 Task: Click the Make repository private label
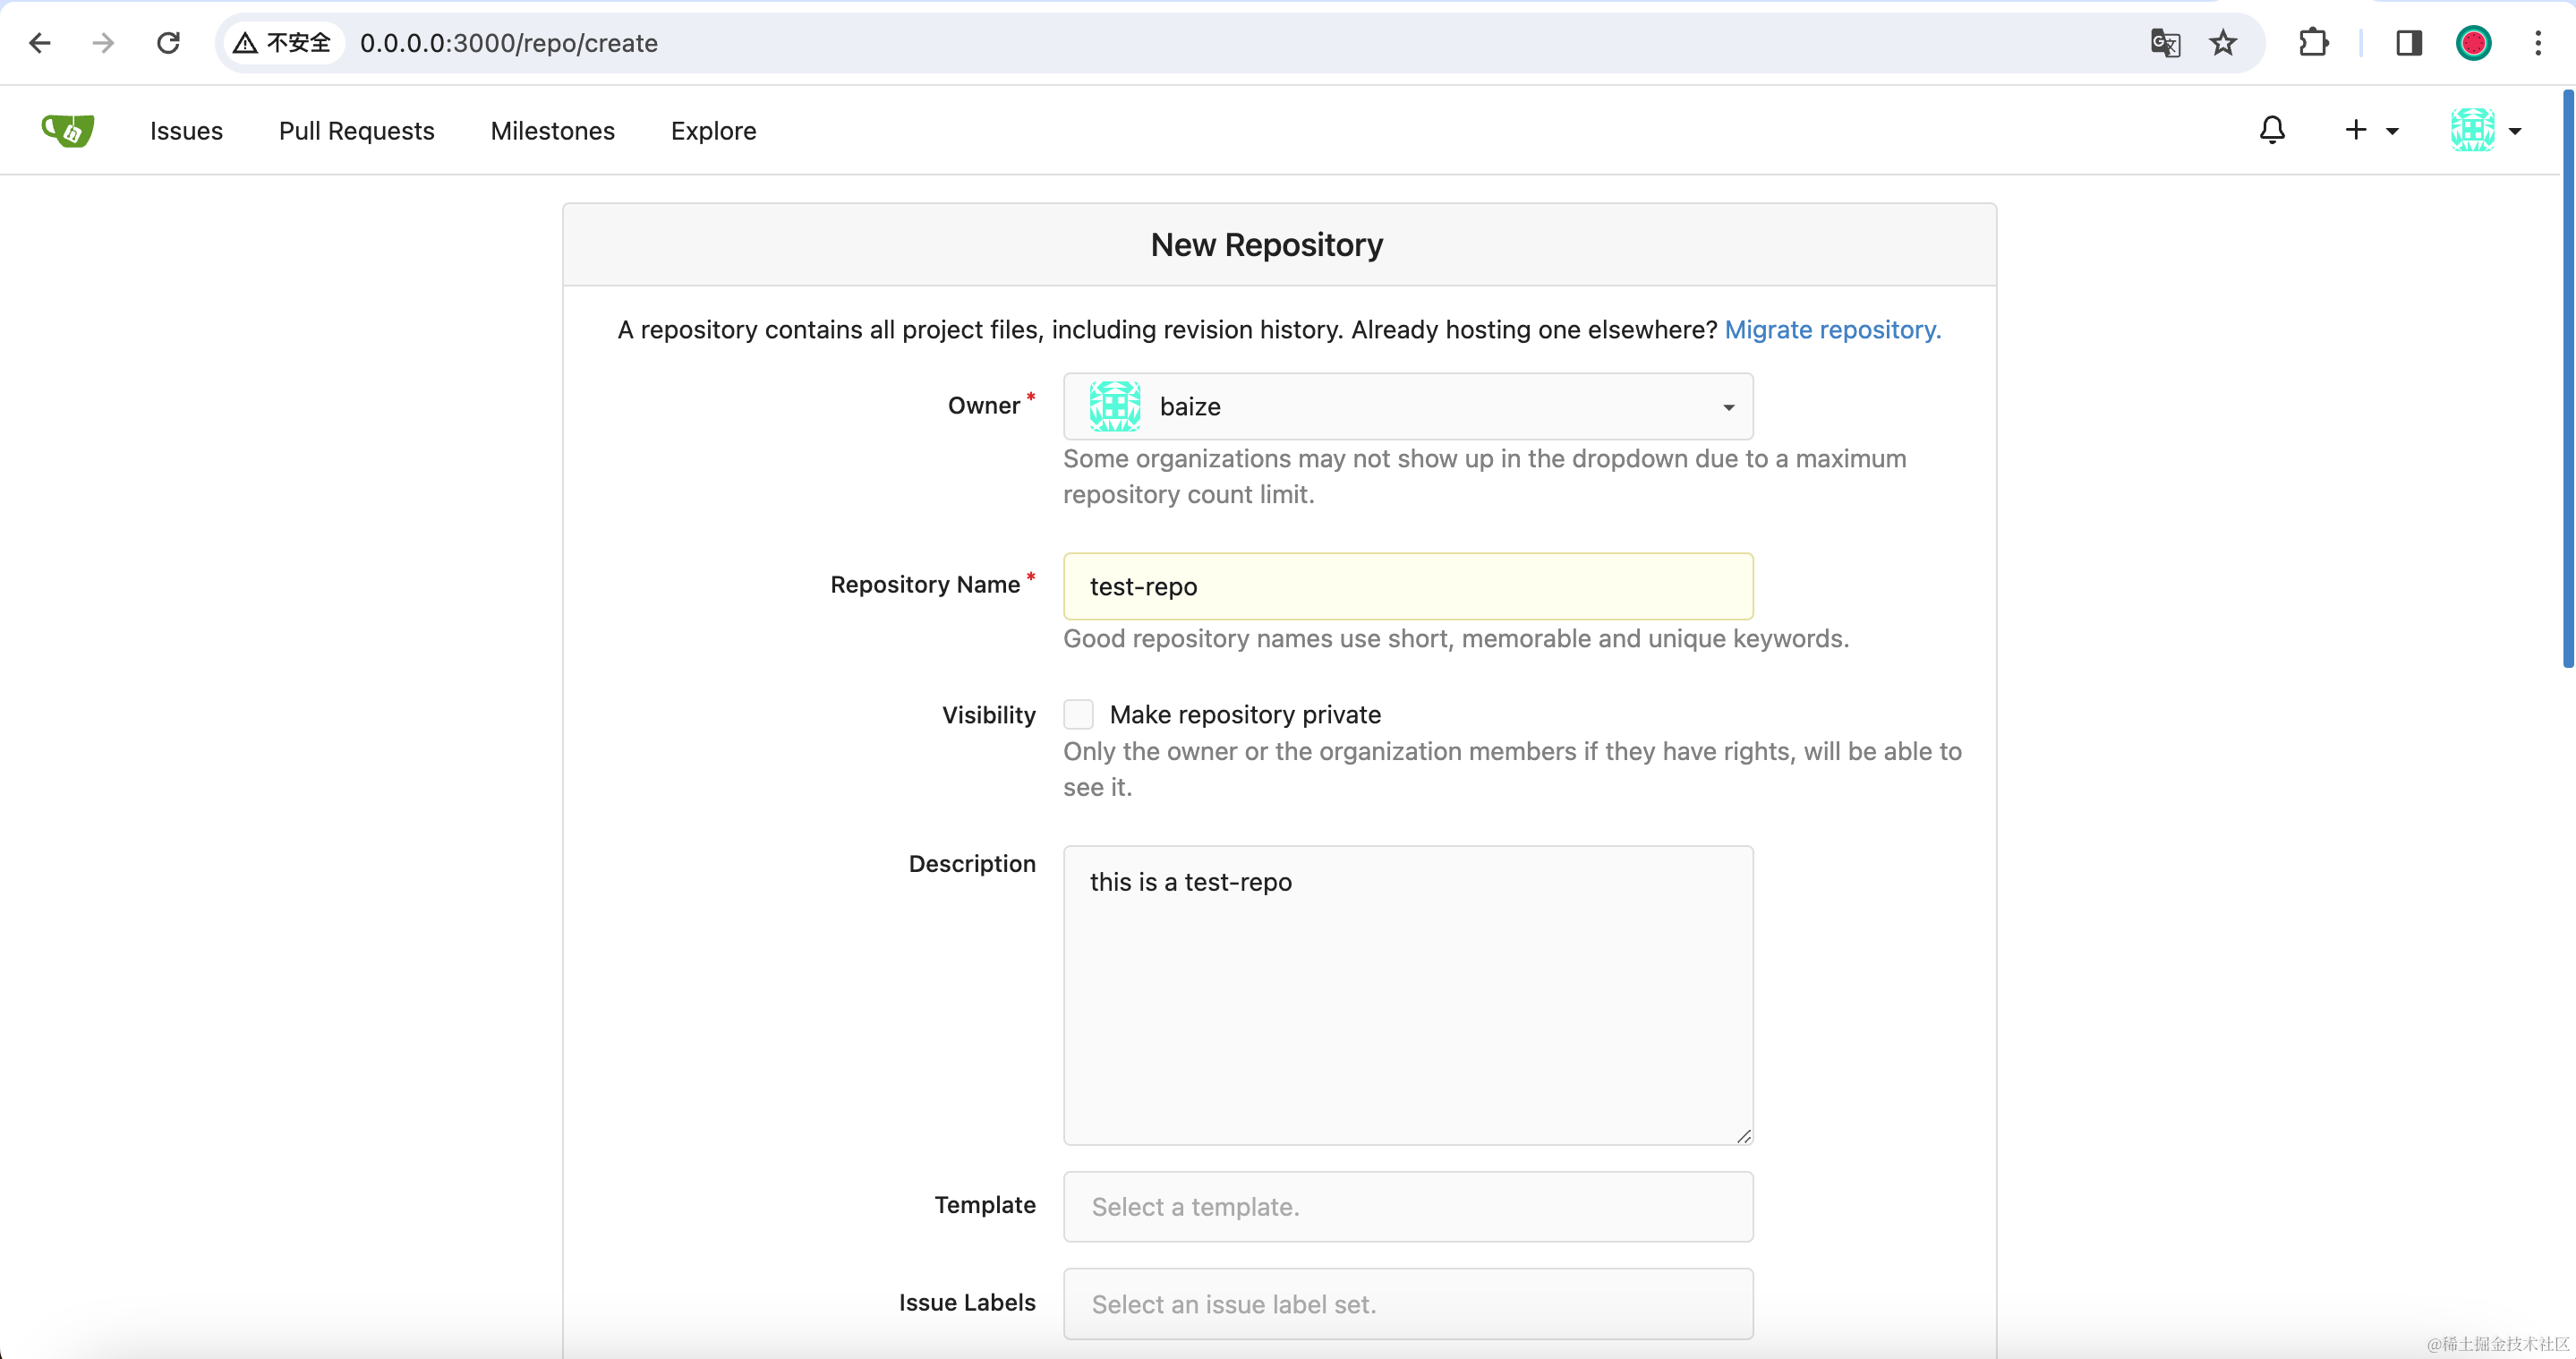1244,714
